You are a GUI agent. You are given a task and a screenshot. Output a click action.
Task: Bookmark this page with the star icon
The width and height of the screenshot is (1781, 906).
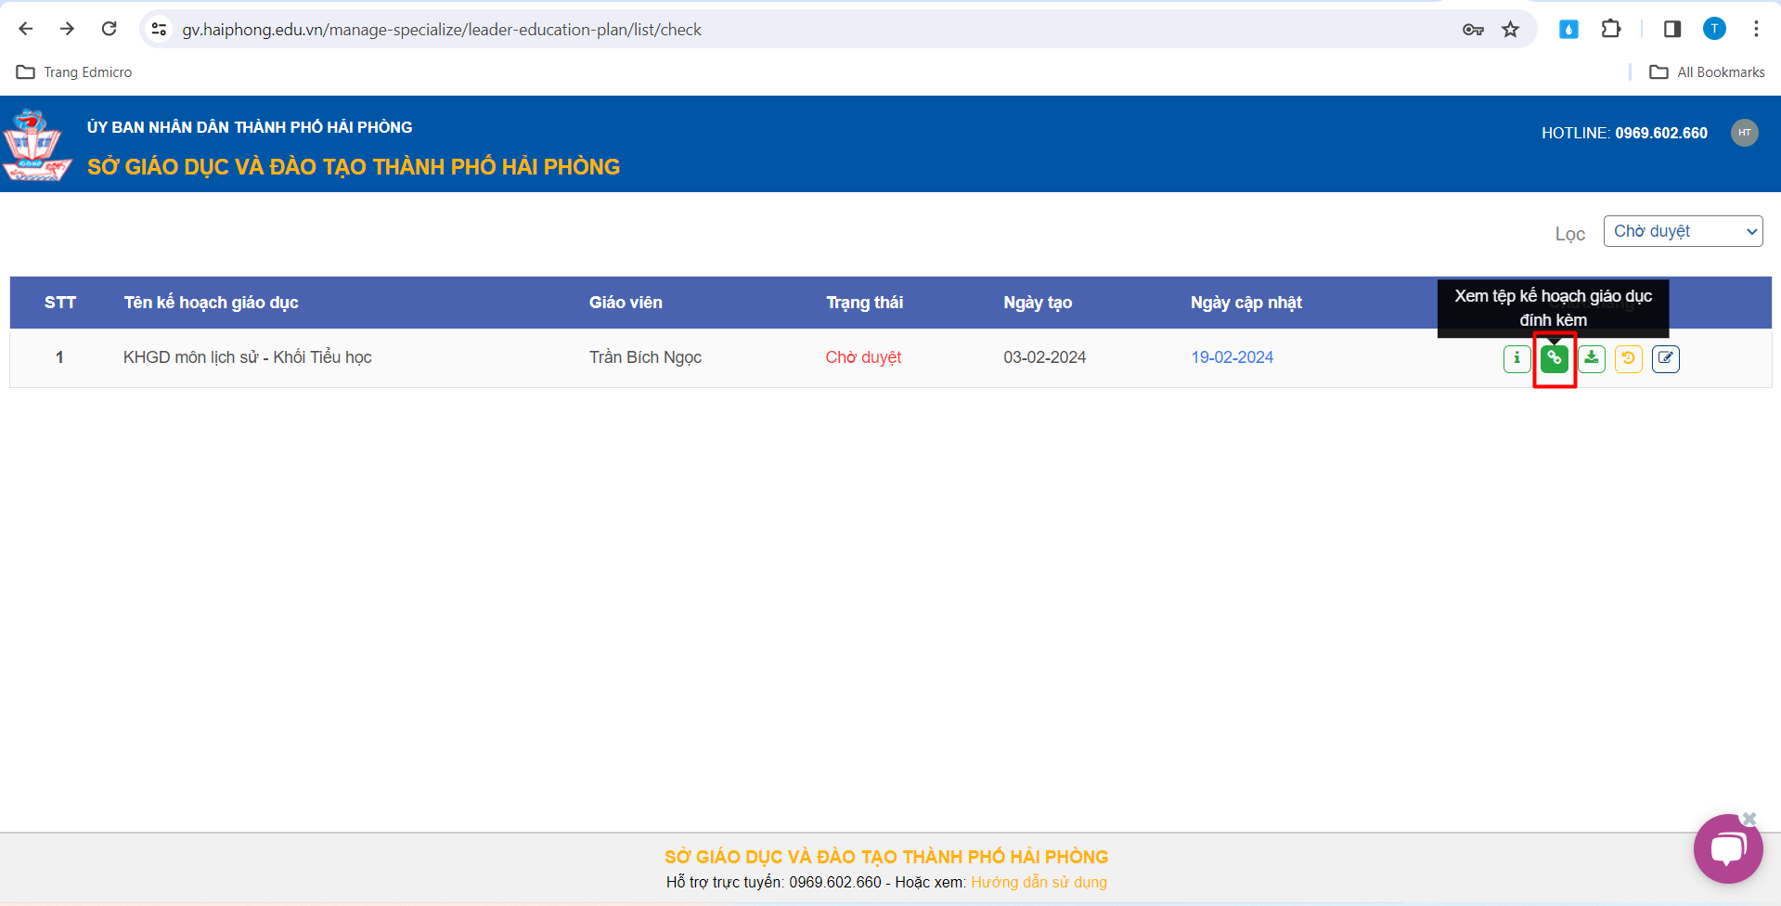pos(1511,30)
